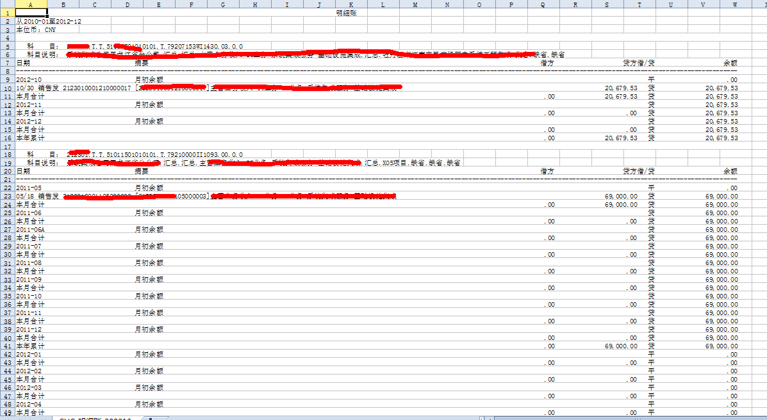Select column D header
This screenshot has width=767, height=420.
tap(127, 4)
